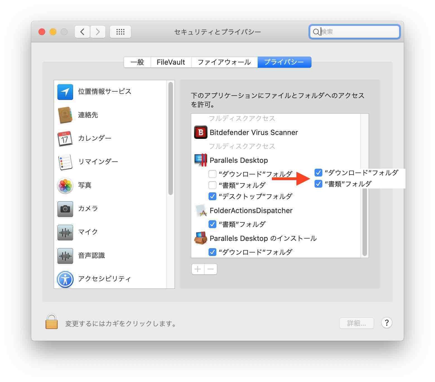Click the 連絡先 label
This screenshot has height=382, width=435.
click(88, 115)
